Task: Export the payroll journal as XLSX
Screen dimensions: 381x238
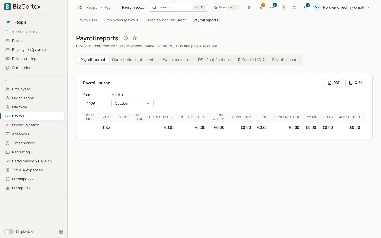Action: click(x=356, y=83)
